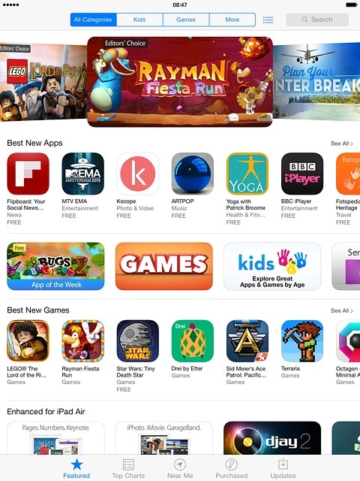Open the Flipboard app icon
The width and height of the screenshot is (360, 481).
tap(28, 174)
